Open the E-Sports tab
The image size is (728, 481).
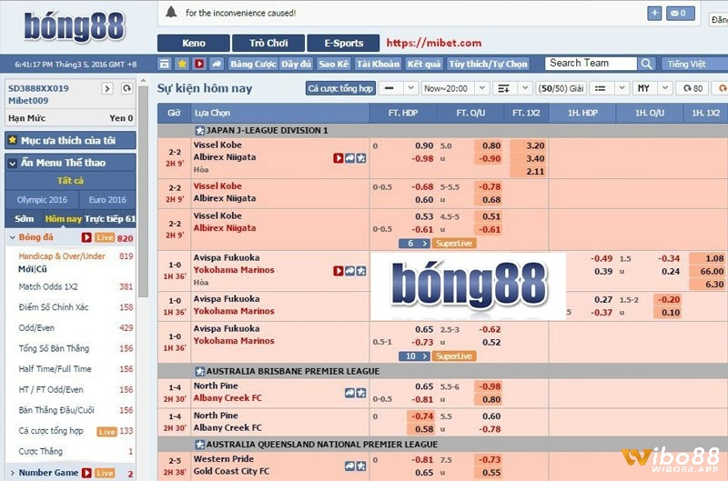coord(344,43)
